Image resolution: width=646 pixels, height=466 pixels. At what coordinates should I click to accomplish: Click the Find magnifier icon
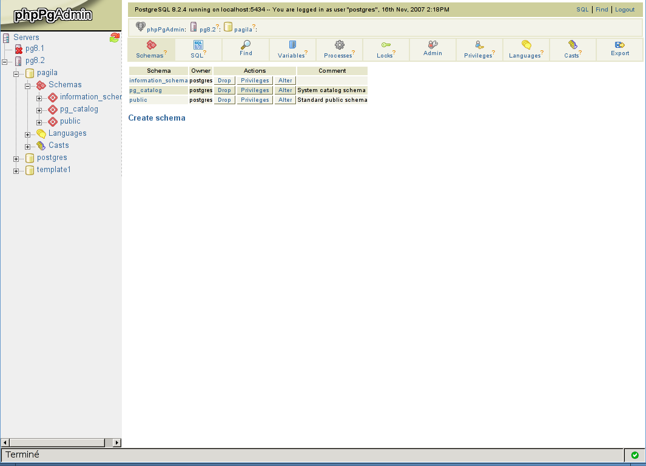246,45
